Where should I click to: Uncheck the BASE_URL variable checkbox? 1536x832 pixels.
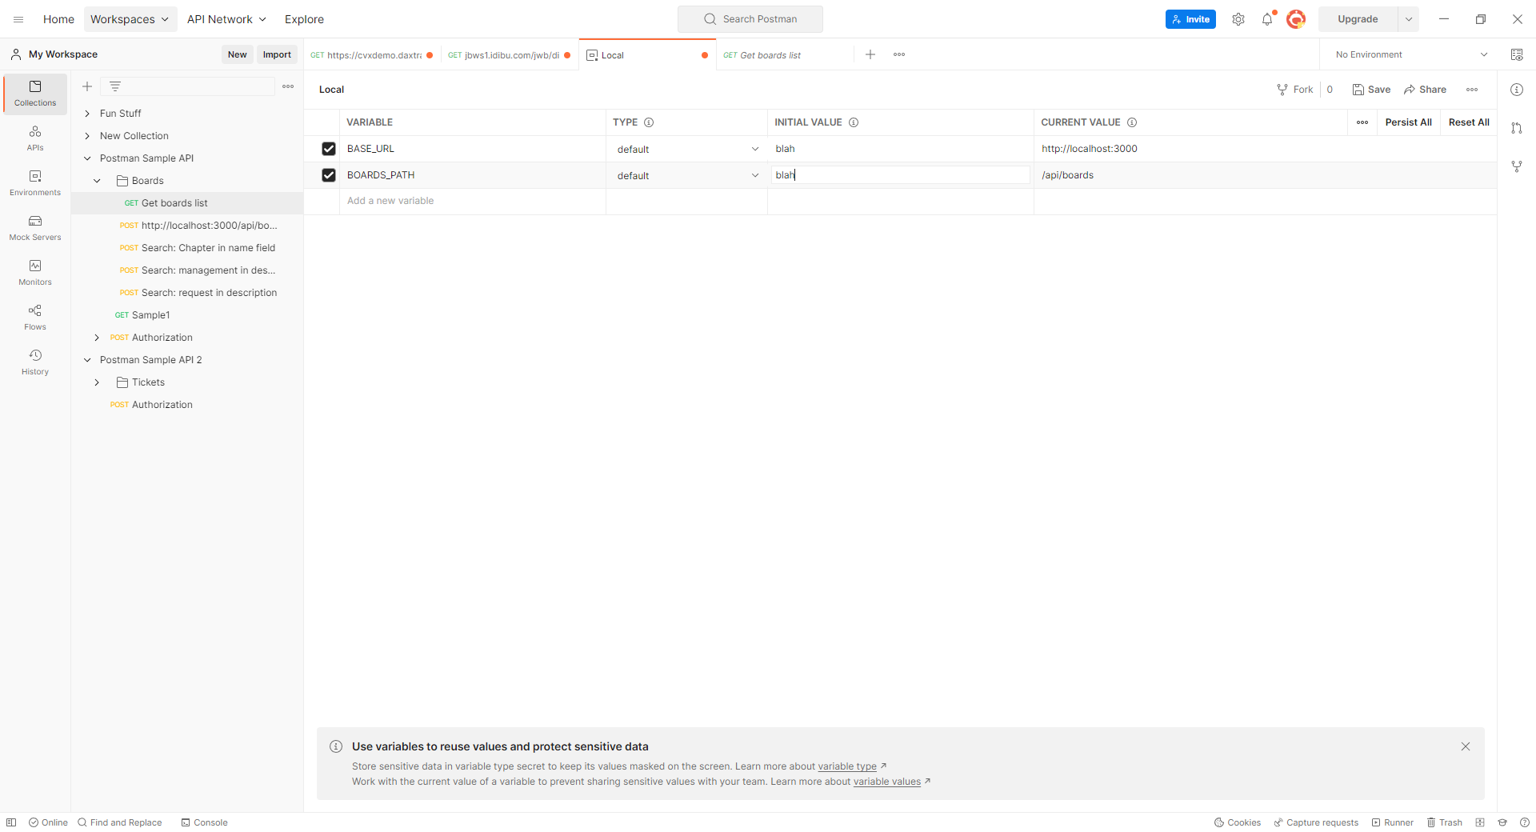pyautogui.click(x=329, y=149)
